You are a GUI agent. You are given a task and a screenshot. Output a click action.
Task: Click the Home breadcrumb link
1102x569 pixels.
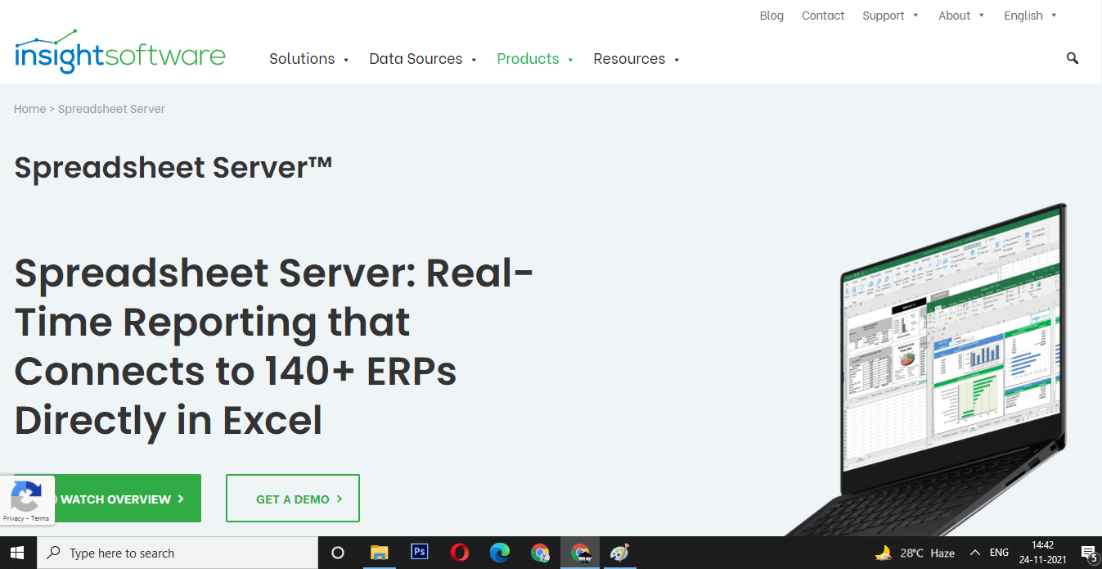[x=29, y=109]
